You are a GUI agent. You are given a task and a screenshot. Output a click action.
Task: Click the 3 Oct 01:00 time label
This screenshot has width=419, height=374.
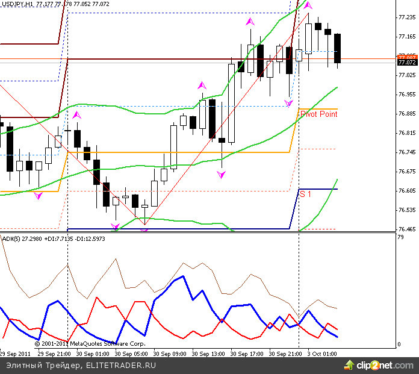pyautogui.click(x=322, y=354)
